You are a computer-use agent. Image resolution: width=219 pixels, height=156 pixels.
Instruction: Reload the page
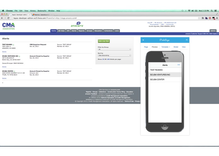pos(9,18)
